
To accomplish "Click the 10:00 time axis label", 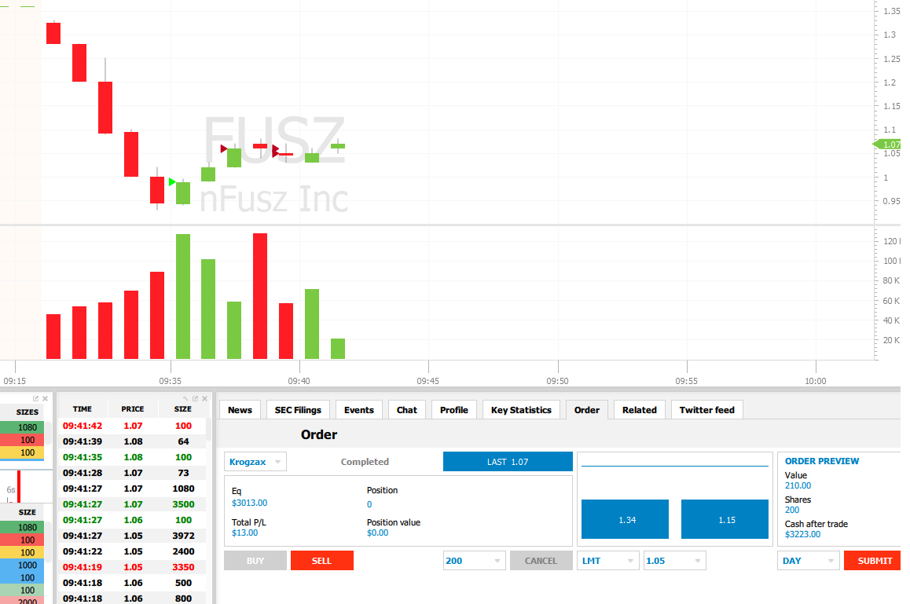I will [816, 381].
